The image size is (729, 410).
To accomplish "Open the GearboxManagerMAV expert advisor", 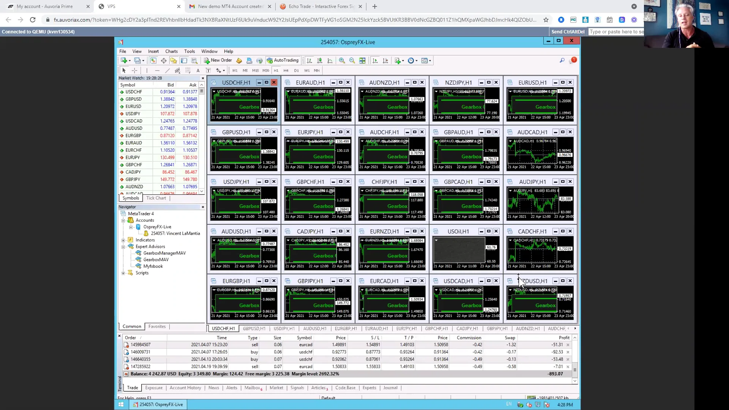I will [164, 253].
